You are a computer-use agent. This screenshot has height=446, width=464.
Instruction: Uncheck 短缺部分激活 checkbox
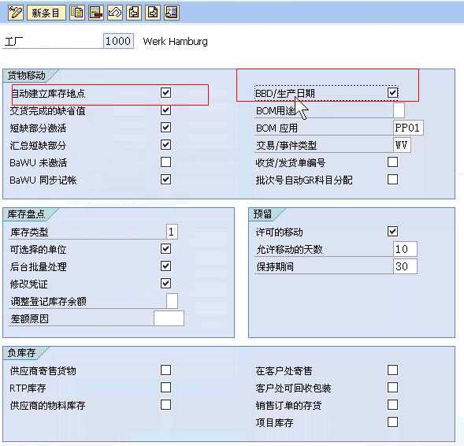coord(165,127)
